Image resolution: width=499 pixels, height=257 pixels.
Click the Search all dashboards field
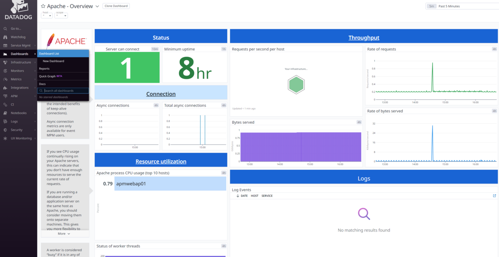65,91
